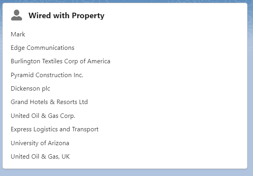Click empty white area of the card
This screenshot has height=176, width=253.
pos(177,89)
